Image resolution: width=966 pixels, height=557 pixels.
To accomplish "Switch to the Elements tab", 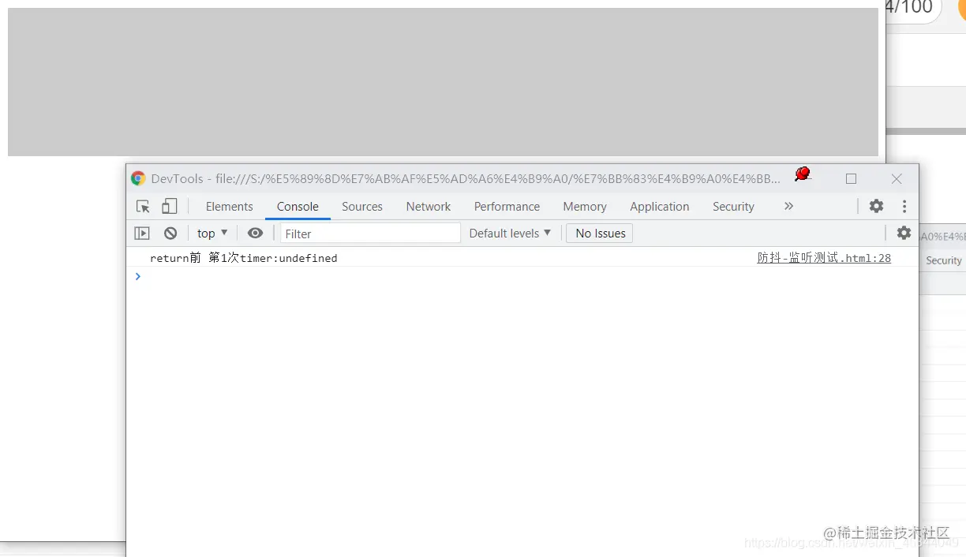I will click(229, 207).
